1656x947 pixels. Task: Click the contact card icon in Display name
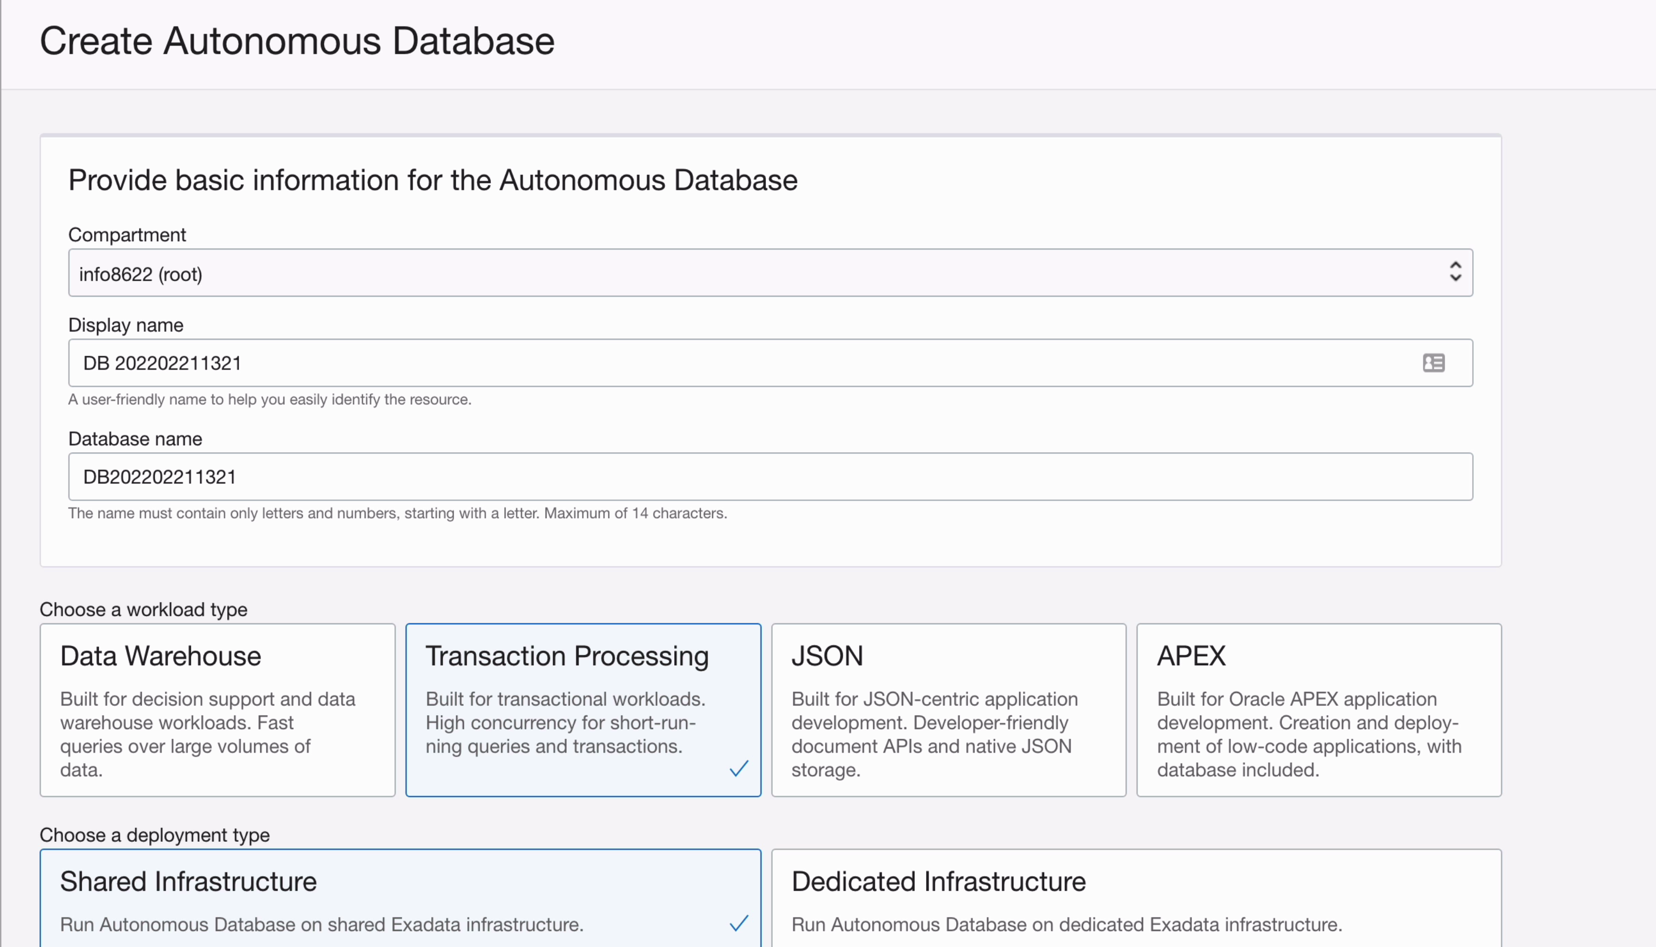click(x=1433, y=363)
